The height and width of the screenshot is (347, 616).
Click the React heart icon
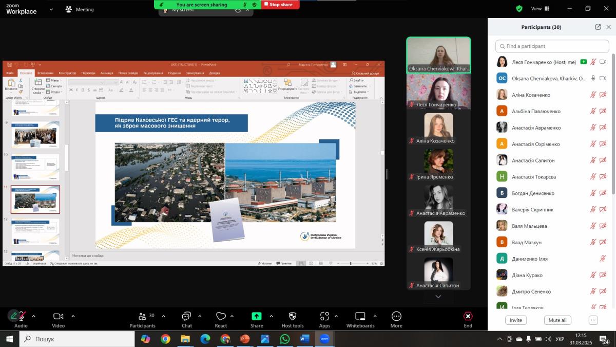click(x=221, y=316)
